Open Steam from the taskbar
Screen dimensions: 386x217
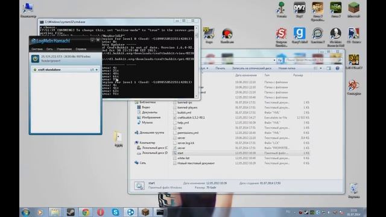tap(71, 212)
